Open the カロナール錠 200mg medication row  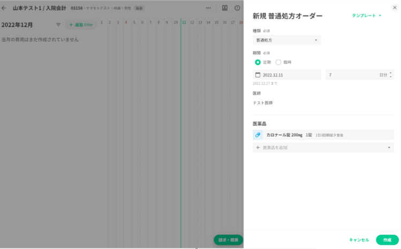pos(323,135)
